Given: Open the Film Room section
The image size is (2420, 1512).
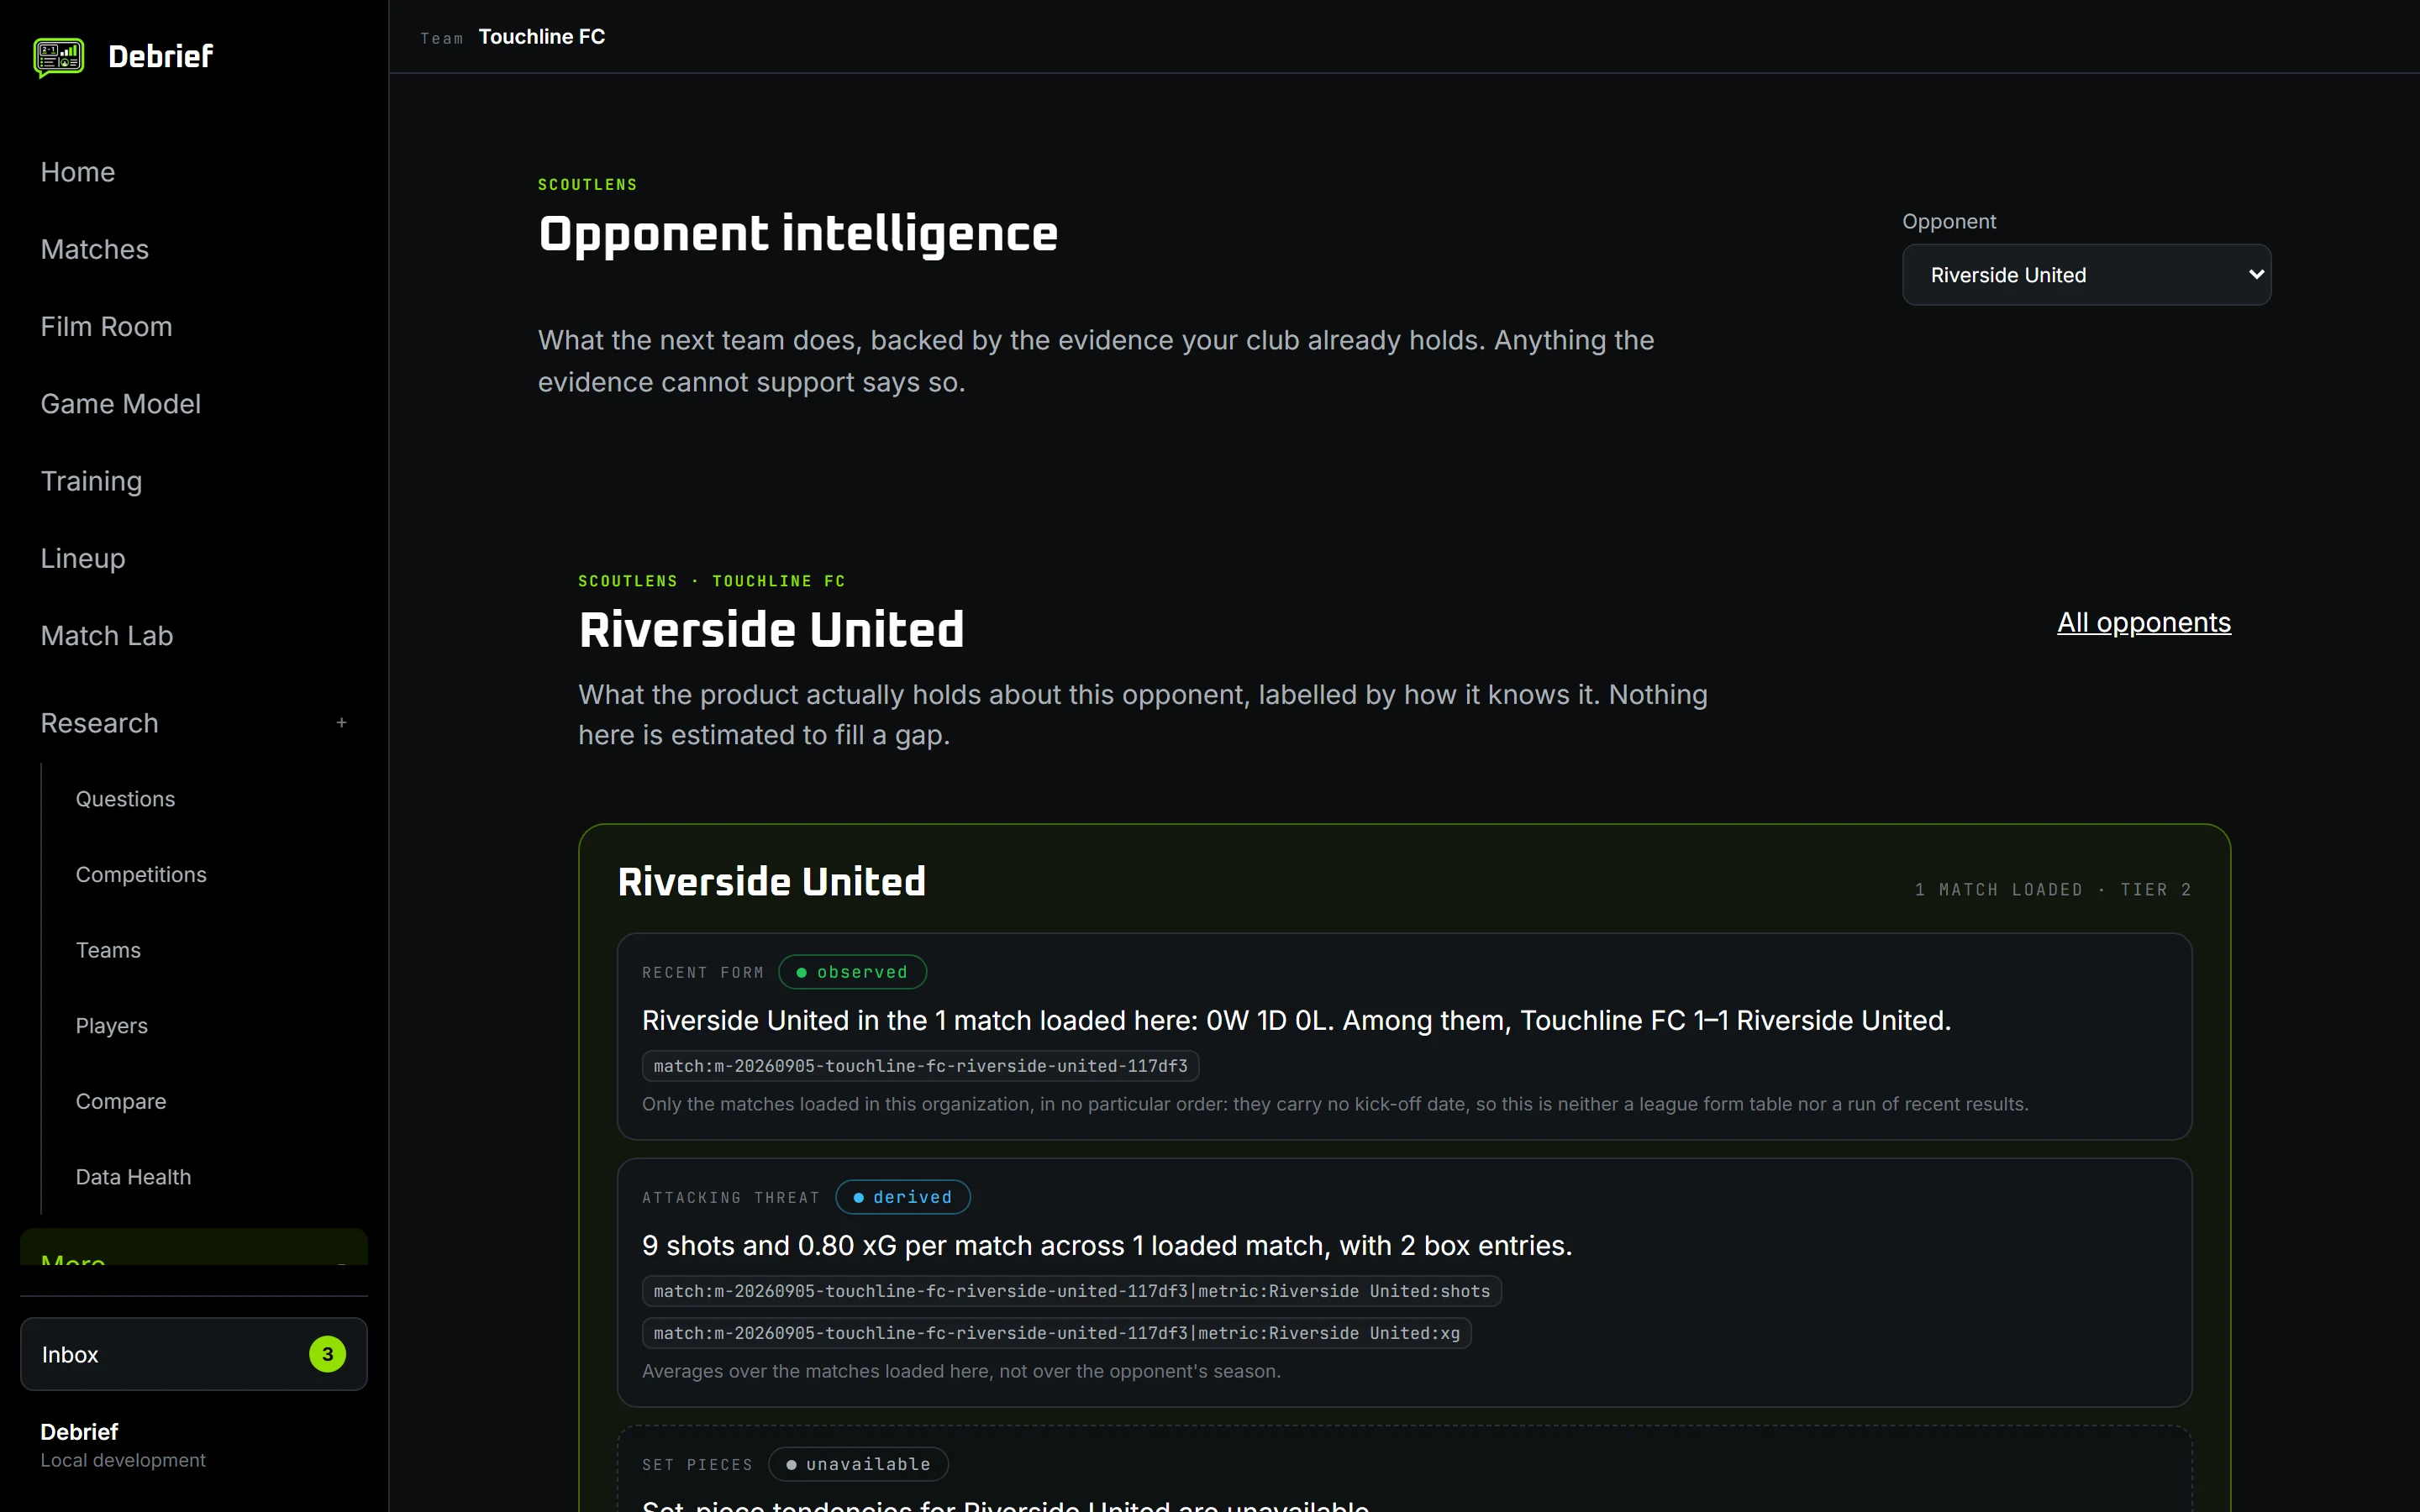Looking at the screenshot, I should click(107, 326).
